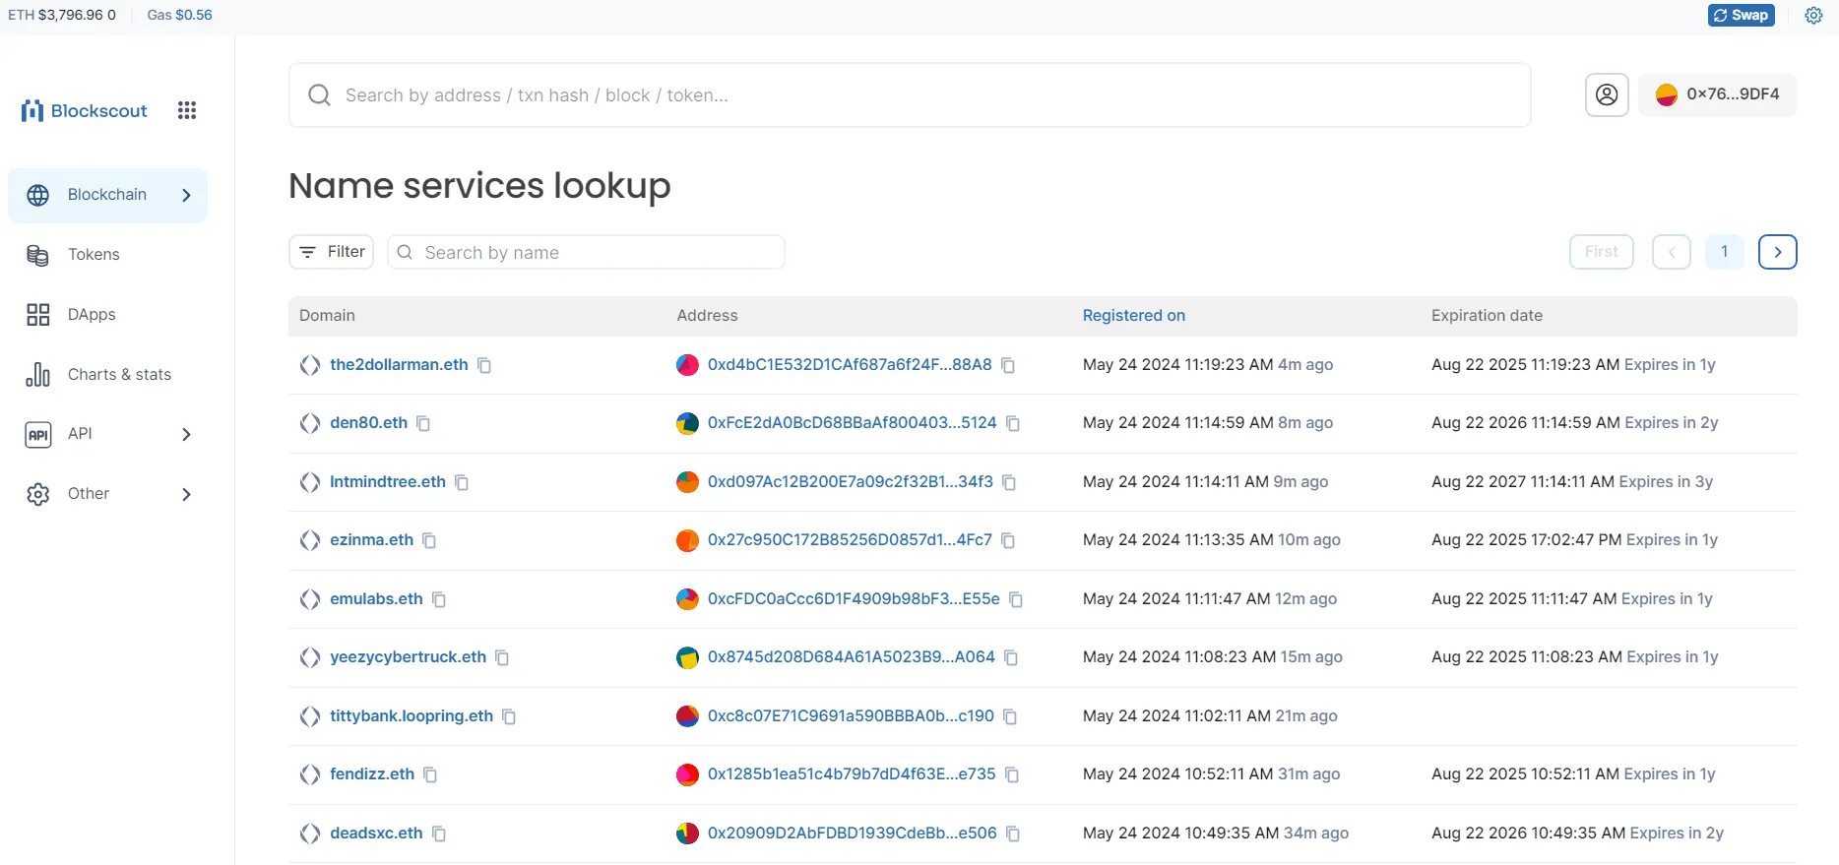Select page 1 button

click(x=1725, y=252)
